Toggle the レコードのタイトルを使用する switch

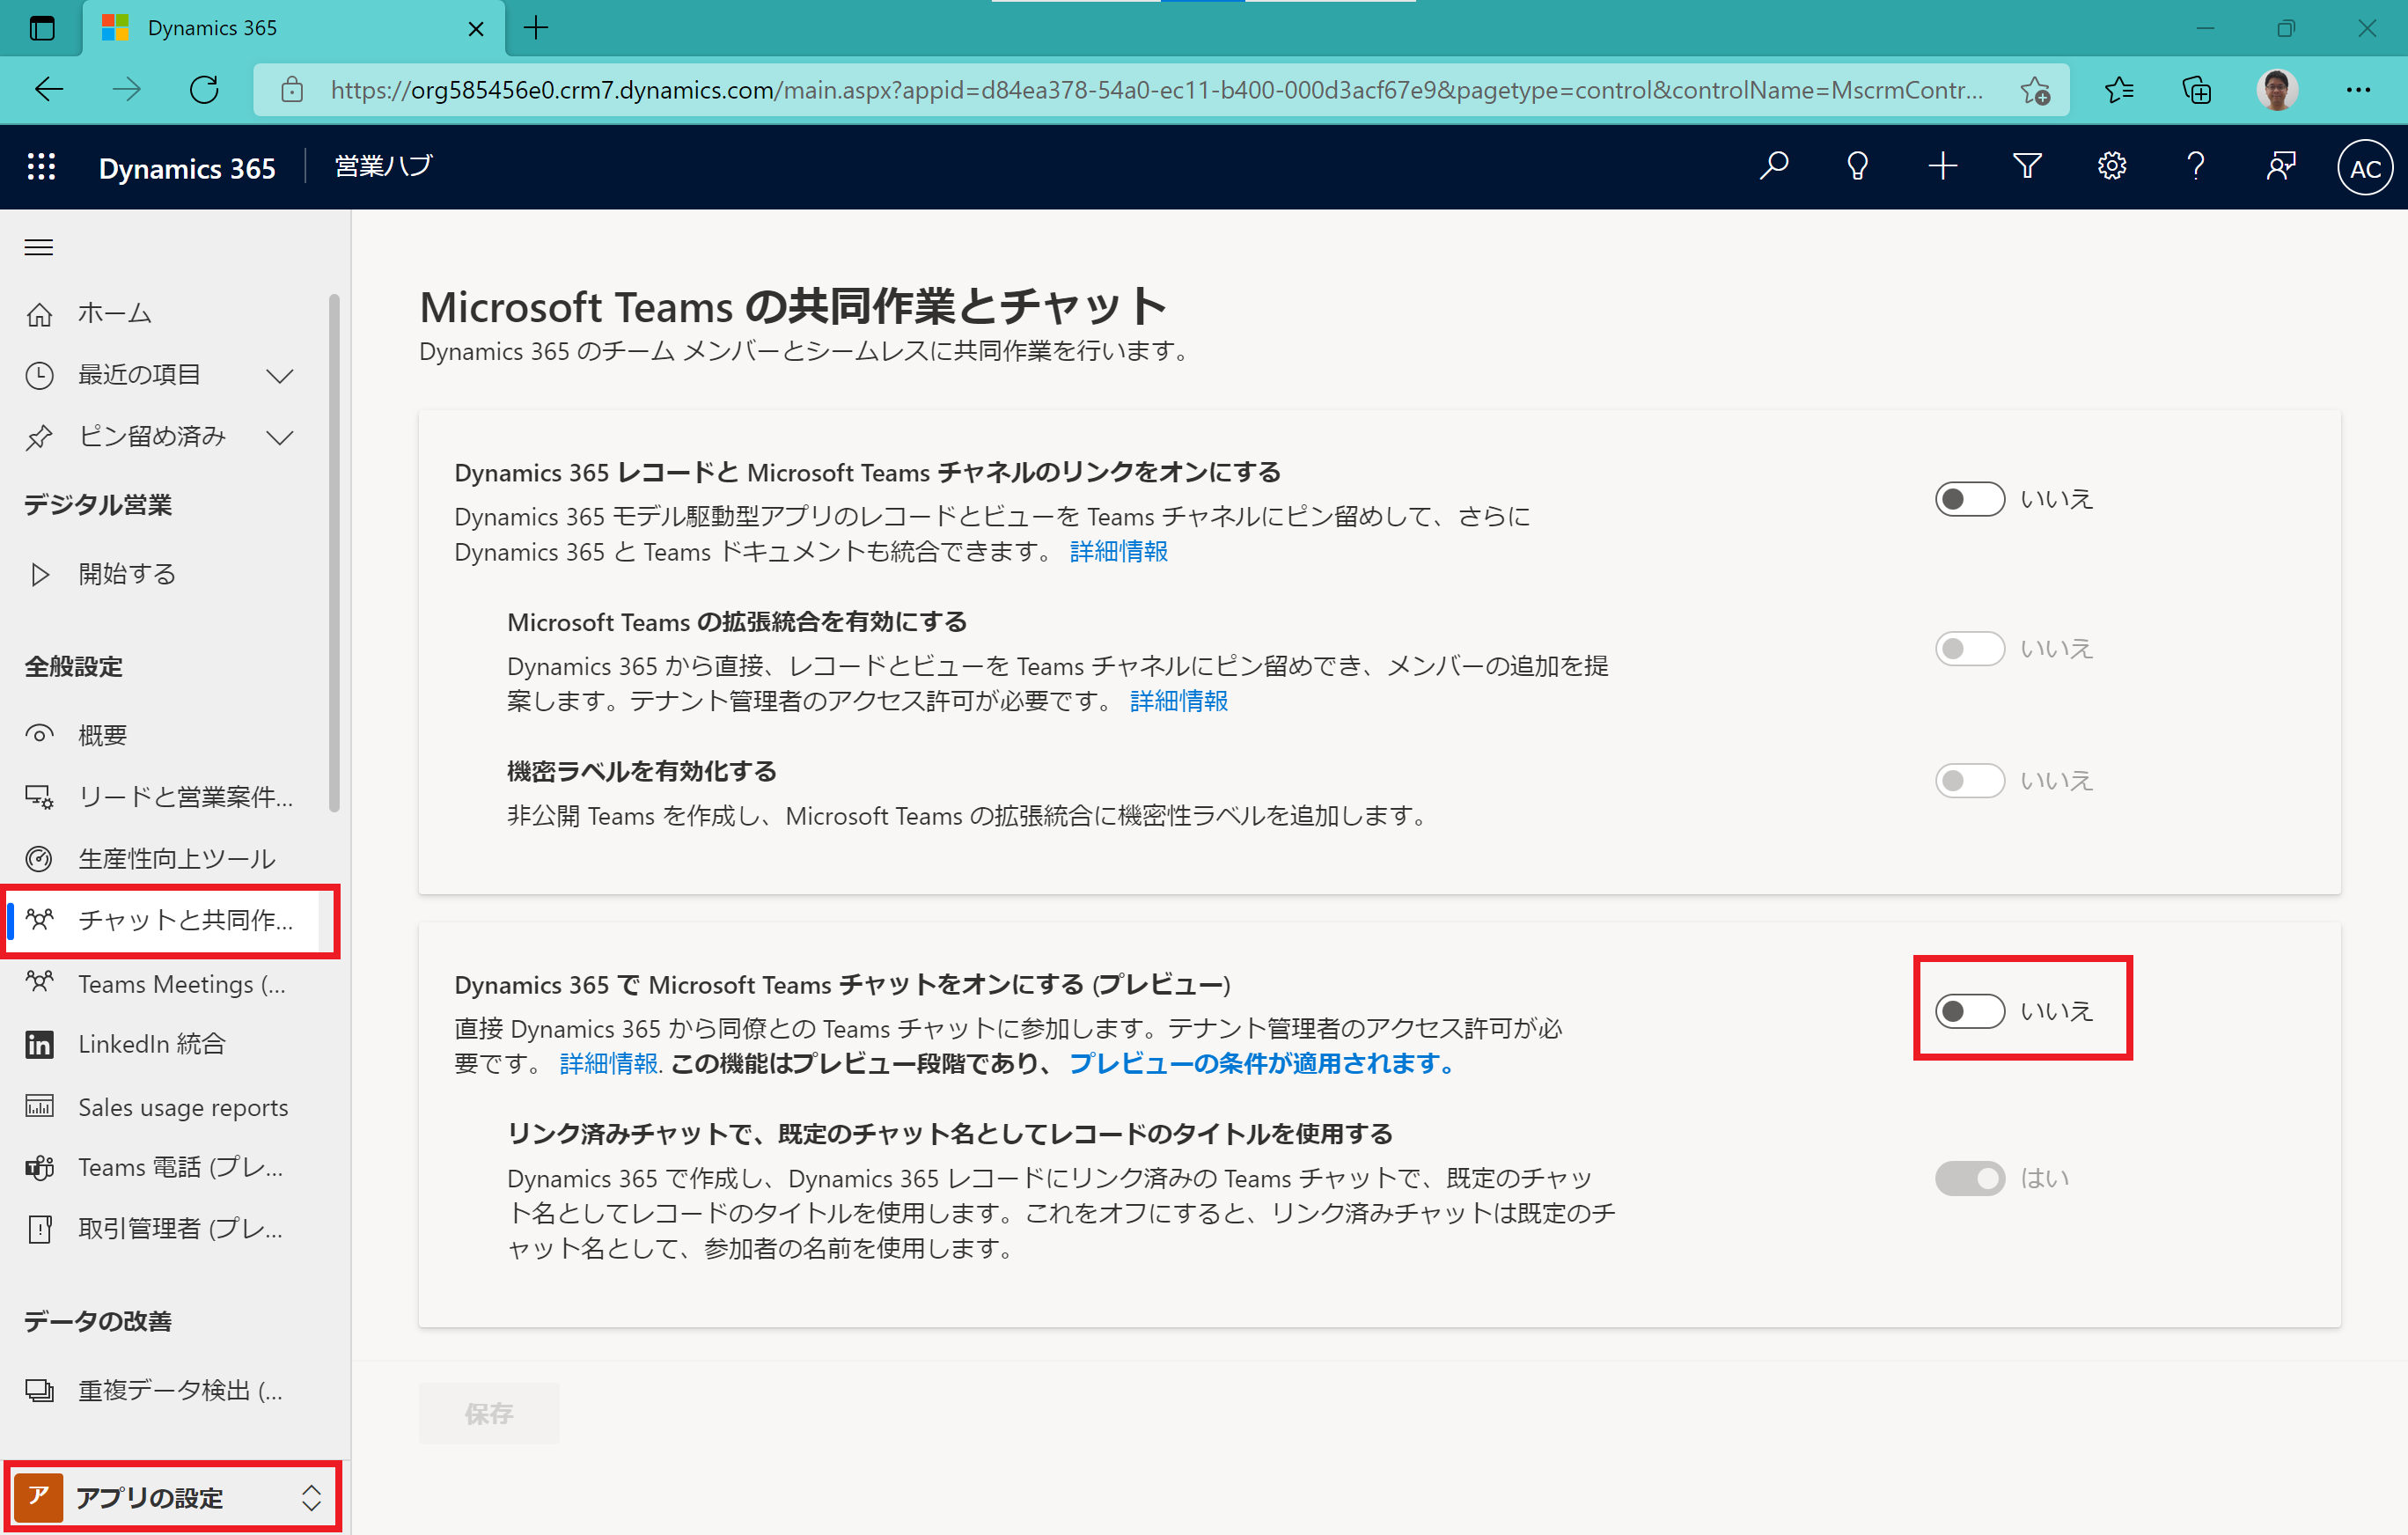click(x=1969, y=1178)
